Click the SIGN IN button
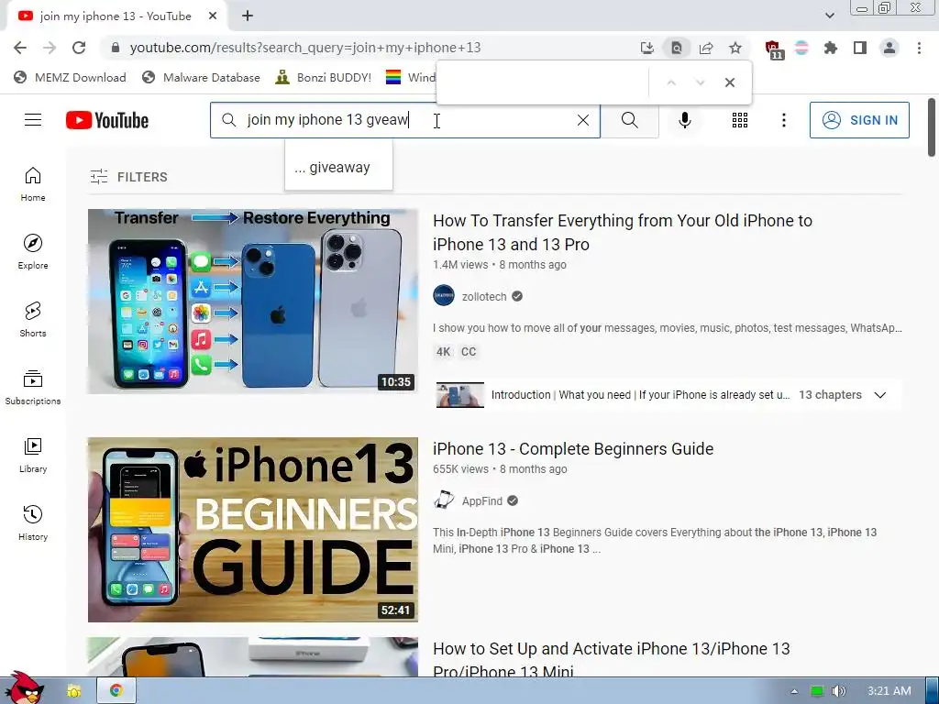This screenshot has width=939, height=704. pyautogui.click(x=859, y=120)
